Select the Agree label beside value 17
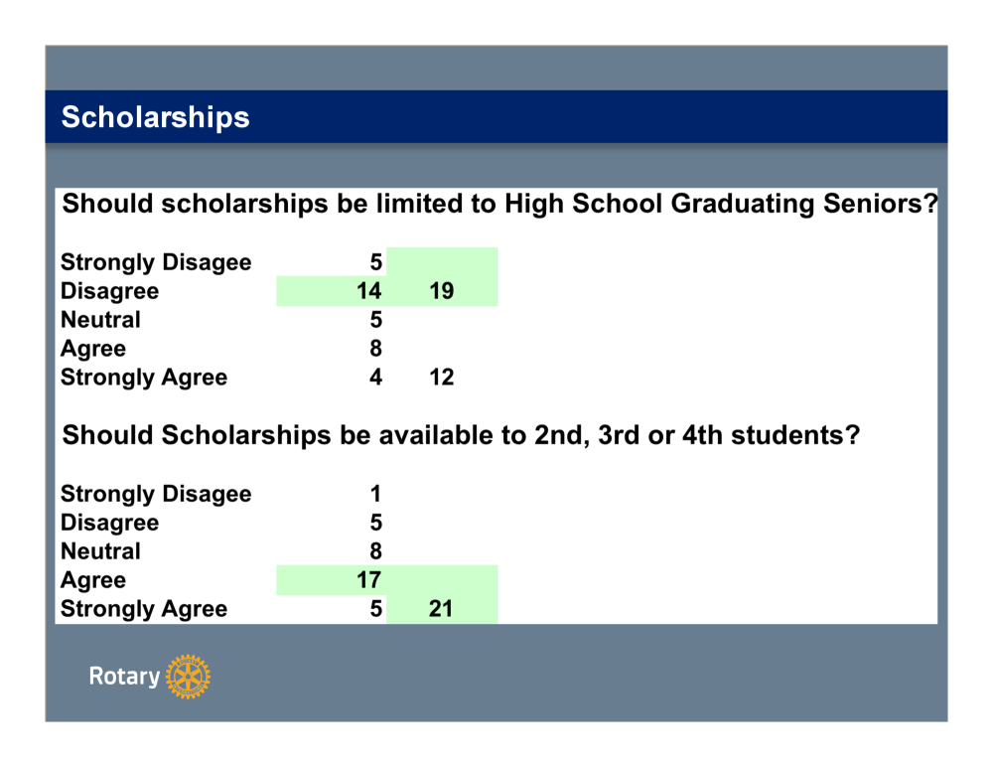 click(x=93, y=580)
